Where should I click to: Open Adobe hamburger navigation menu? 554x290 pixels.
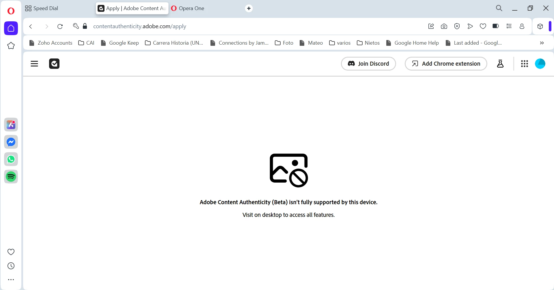point(34,64)
